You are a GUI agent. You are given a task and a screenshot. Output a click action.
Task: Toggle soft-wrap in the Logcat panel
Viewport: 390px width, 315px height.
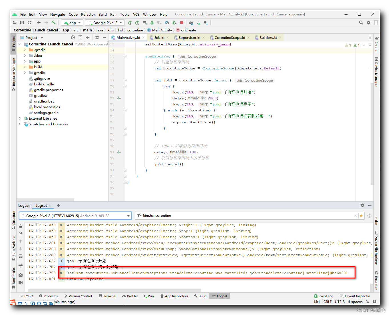(x=21, y=256)
